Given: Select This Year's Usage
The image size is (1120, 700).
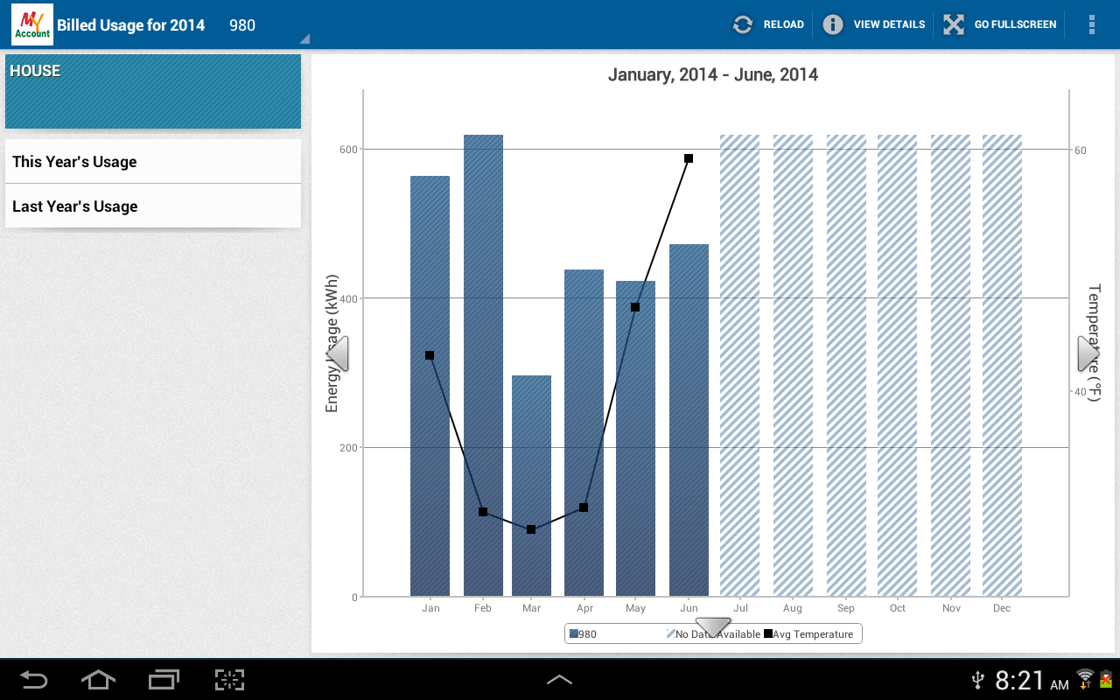Looking at the screenshot, I should point(153,162).
